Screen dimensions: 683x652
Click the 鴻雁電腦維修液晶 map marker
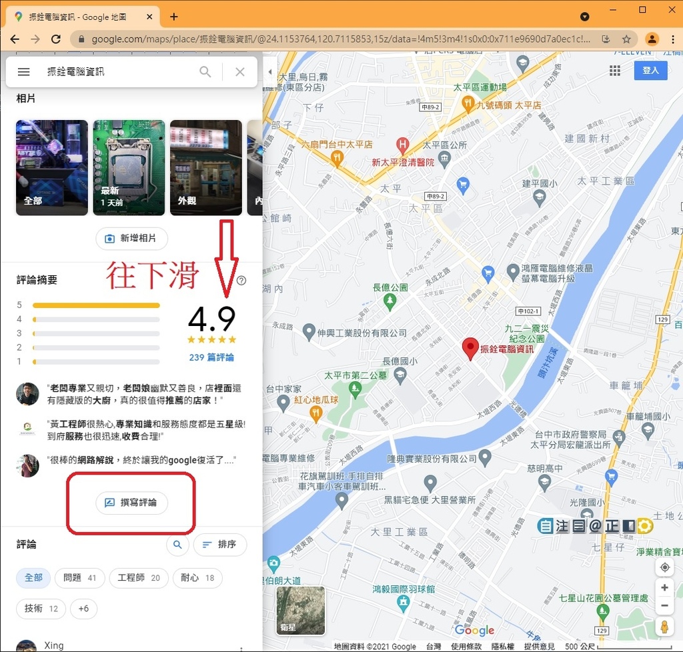point(513,271)
